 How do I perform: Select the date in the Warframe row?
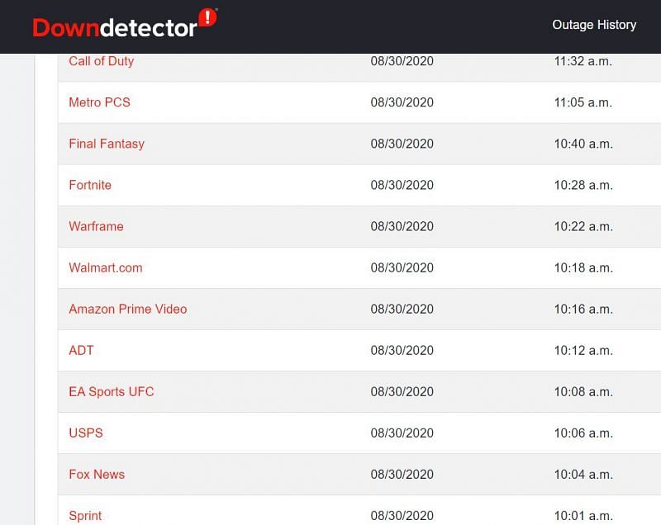(x=402, y=226)
